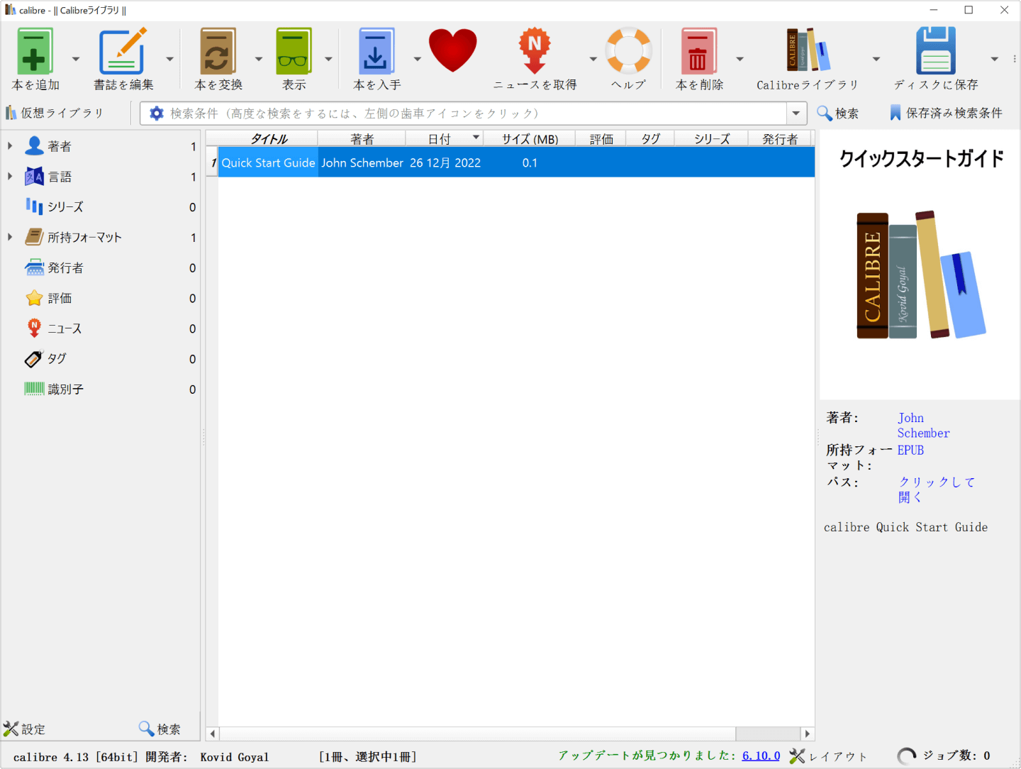
Task: Sort by the 評価 column header
Action: click(x=601, y=139)
